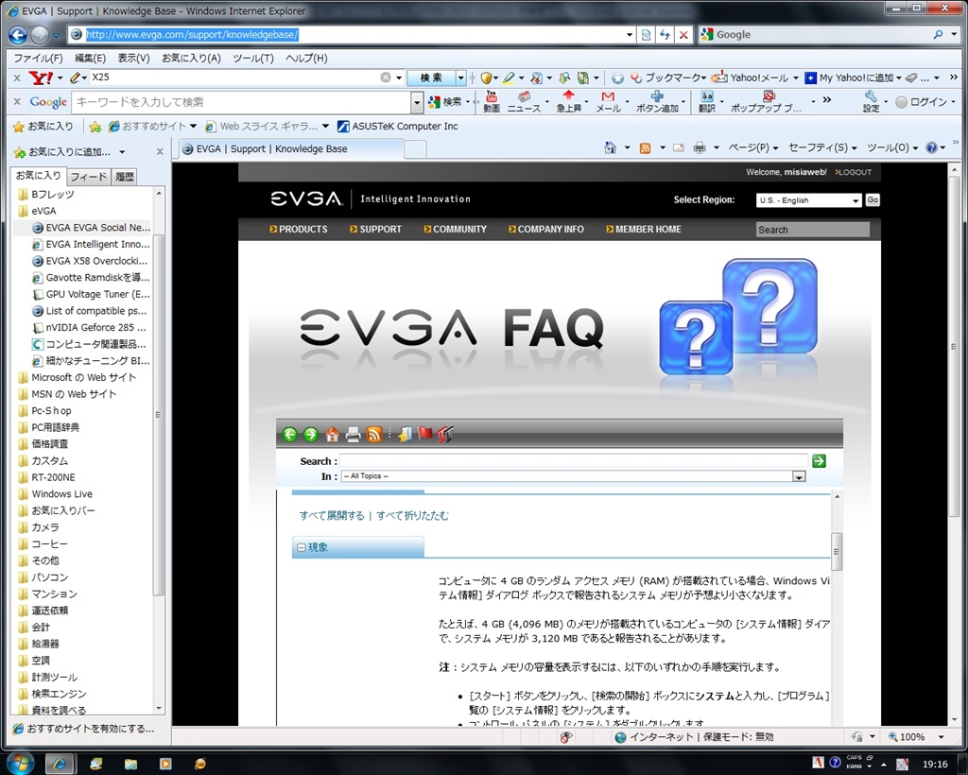Click the star bookmark icon in FAQ toolbar
This screenshot has width=968, height=775.
pyautogui.click(x=405, y=435)
